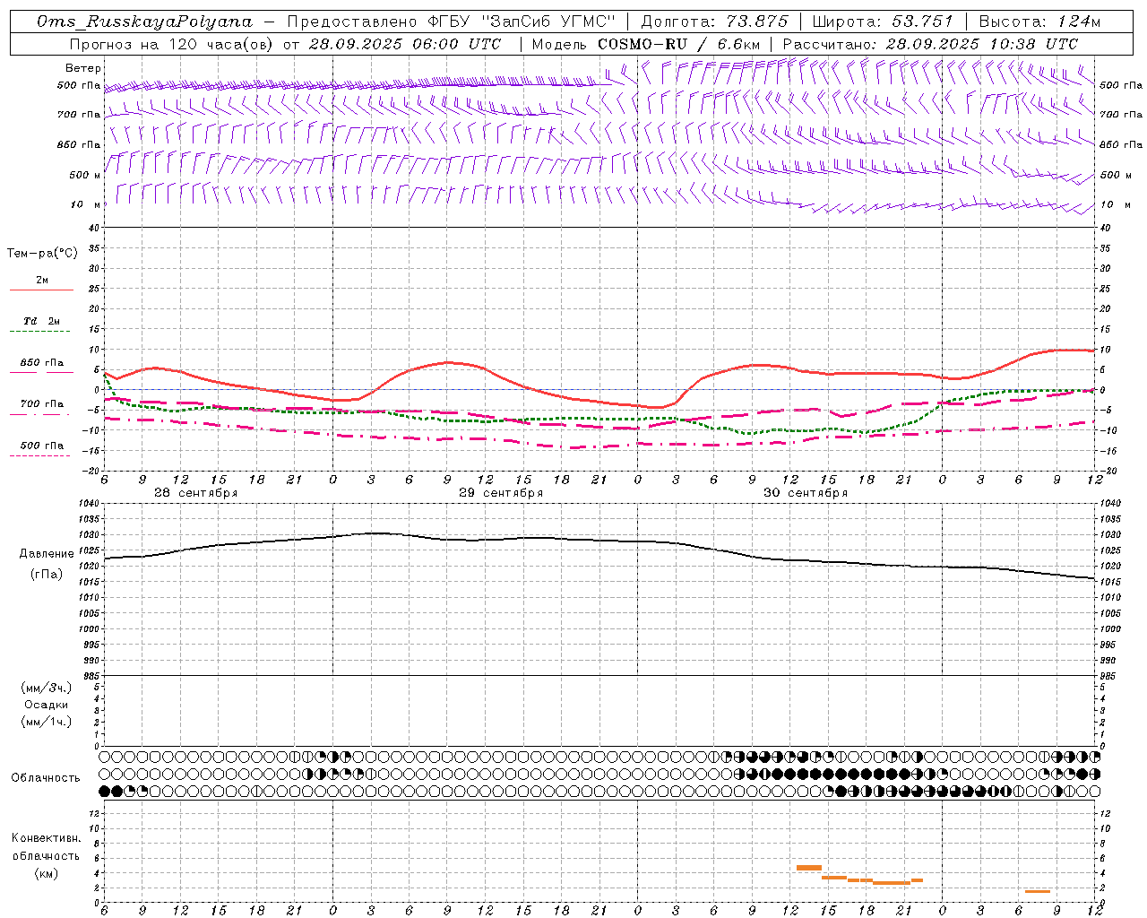
Task: Click the elevation text Высота: 124м
Action: (1039, 22)
